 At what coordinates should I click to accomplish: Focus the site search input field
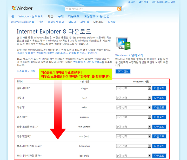(91, 9)
